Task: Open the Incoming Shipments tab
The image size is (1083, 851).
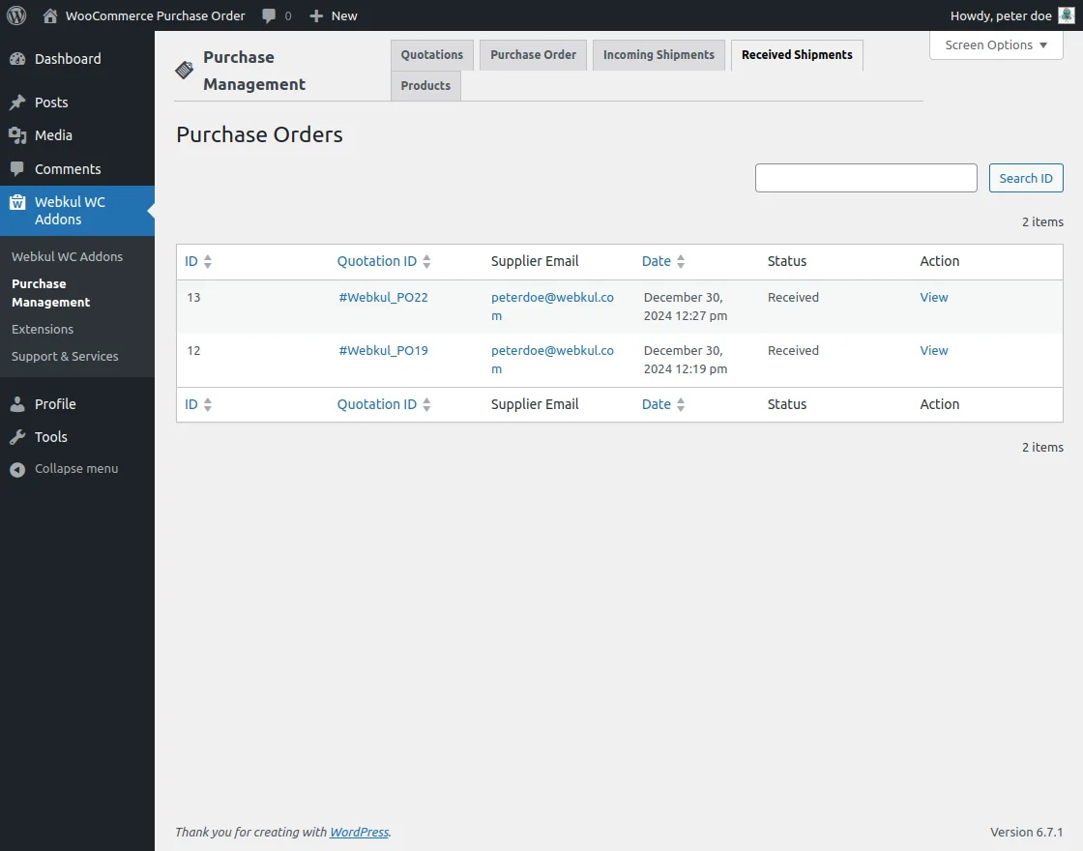Action: (x=659, y=55)
